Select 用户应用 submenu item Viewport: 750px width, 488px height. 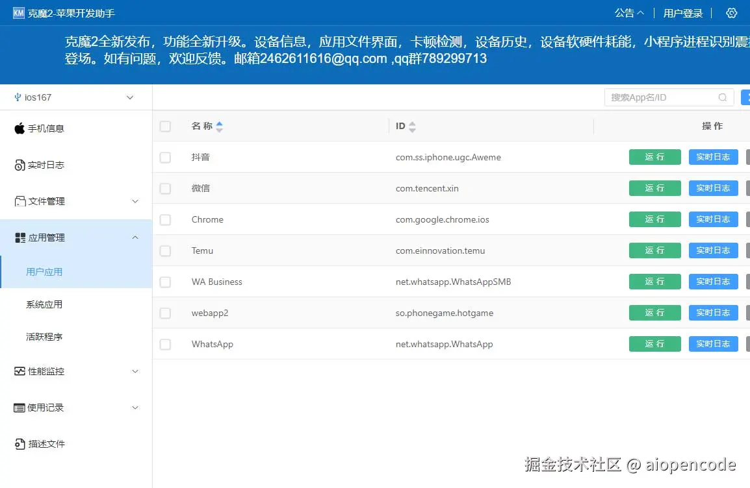coord(76,272)
